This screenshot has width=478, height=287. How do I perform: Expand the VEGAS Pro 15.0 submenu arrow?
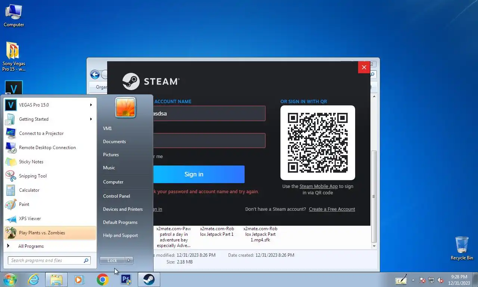(91, 105)
